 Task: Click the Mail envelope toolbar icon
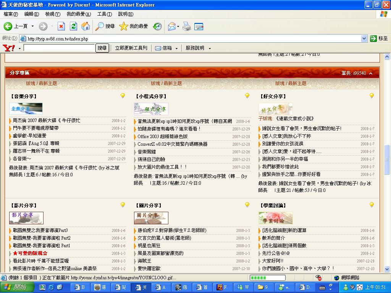171,26
